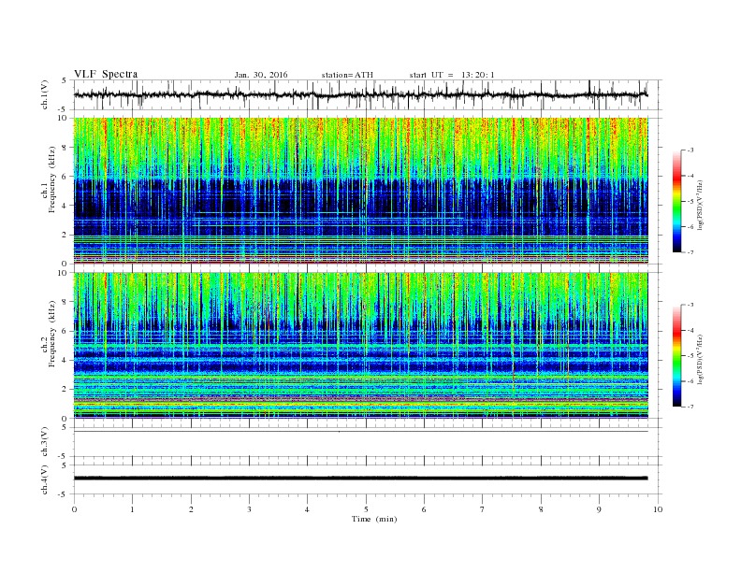Click the time axis tick label "4"
Screen dimensions: 741x572
pos(307,509)
